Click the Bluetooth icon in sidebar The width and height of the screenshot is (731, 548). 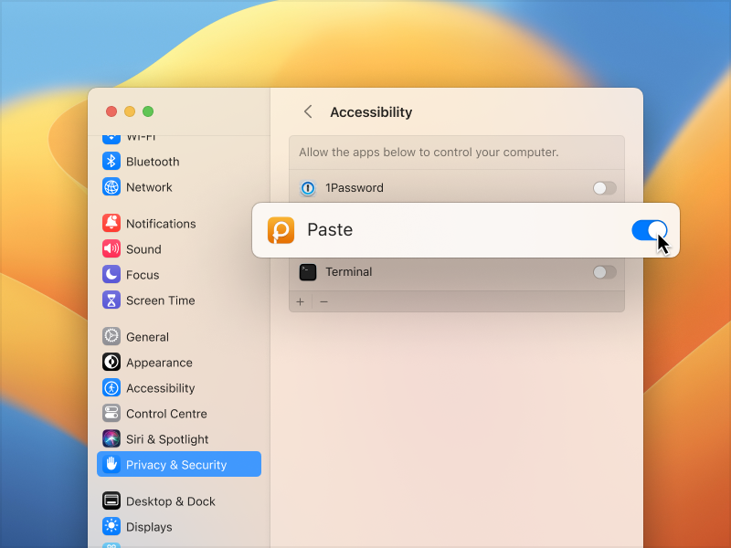[x=111, y=162]
